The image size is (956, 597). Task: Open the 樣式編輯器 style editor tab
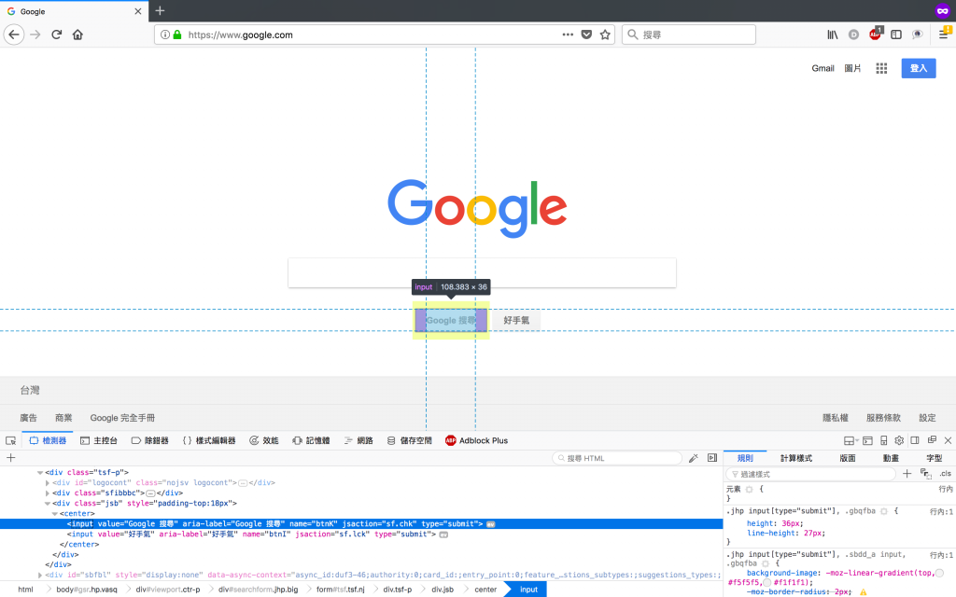click(x=209, y=440)
